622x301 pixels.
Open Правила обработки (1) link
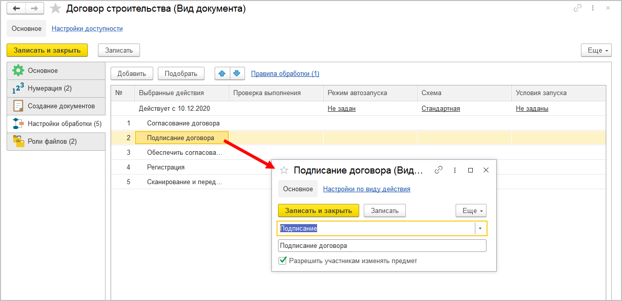[285, 73]
